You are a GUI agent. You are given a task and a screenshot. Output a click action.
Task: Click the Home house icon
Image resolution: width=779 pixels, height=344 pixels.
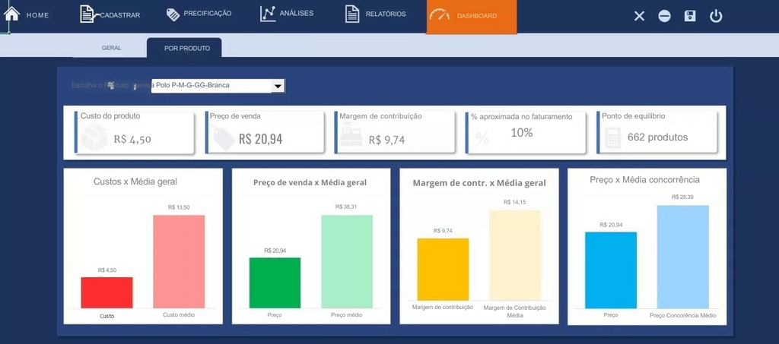(x=11, y=14)
